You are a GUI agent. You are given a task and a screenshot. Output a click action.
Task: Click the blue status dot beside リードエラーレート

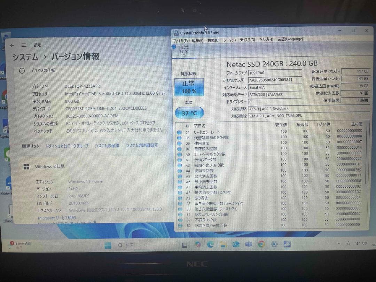(180, 132)
